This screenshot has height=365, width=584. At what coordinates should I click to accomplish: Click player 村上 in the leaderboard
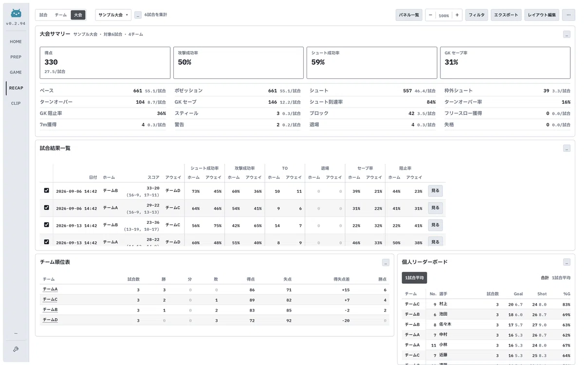(443, 304)
